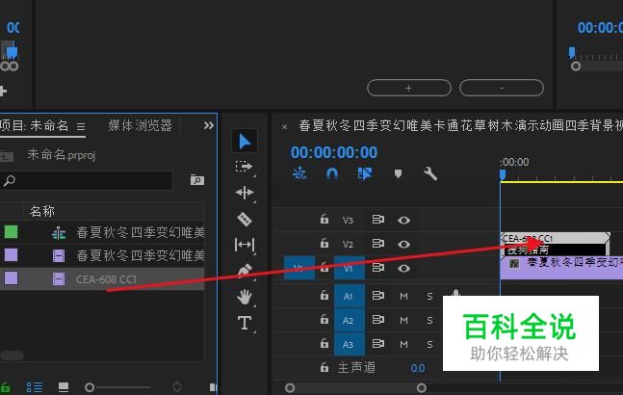
Task: Toggle sync lock for A2
Action: click(377, 320)
